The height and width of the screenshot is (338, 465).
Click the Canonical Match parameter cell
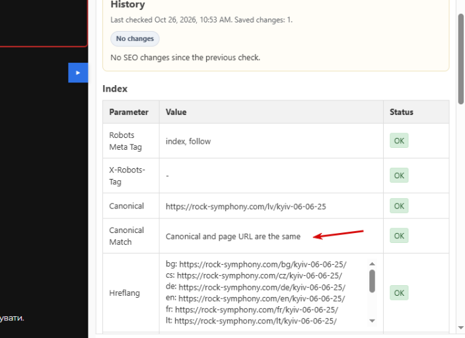131,236
